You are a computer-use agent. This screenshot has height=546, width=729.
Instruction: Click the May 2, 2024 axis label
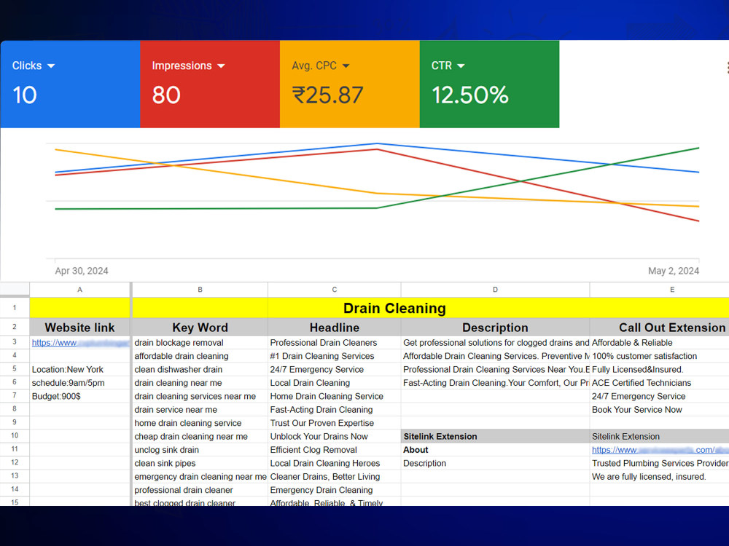(673, 271)
